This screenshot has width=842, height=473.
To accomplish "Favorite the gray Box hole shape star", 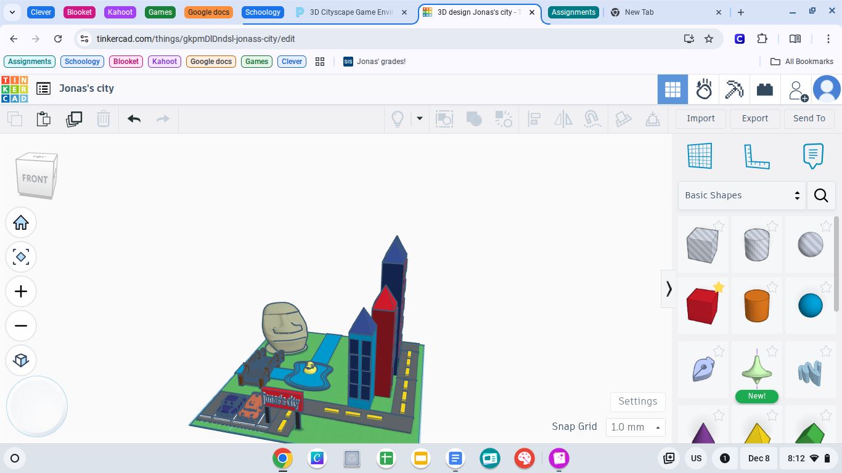I will pos(719,226).
